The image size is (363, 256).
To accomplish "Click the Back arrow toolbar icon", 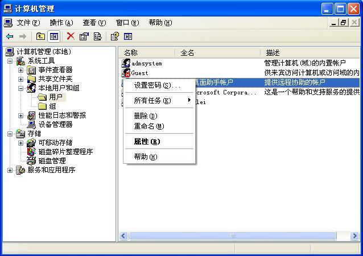I will click(10, 36).
